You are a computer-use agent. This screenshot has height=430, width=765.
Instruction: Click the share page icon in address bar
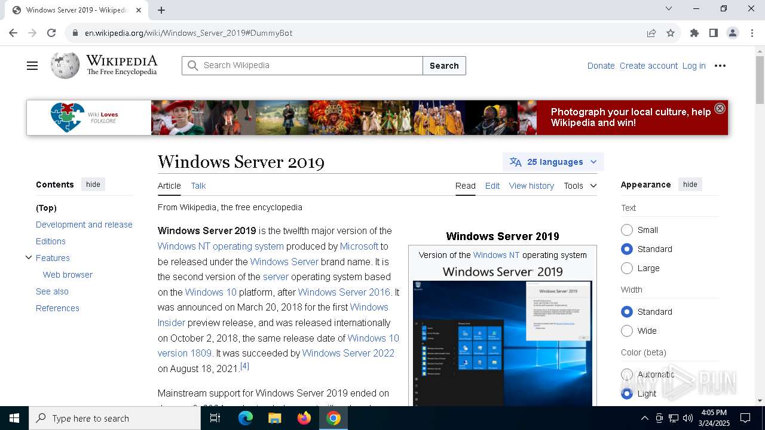(x=651, y=33)
